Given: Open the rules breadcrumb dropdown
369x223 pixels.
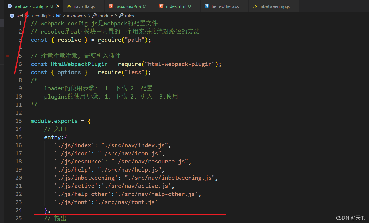Looking at the screenshot, I should pyautogui.click(x=129, y=16).
